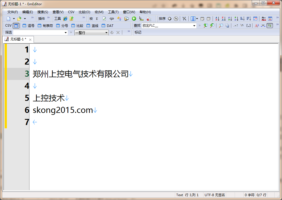Open the column grid dropdown arrow
The image size is (282, 200).
click(x=197, y=19)
